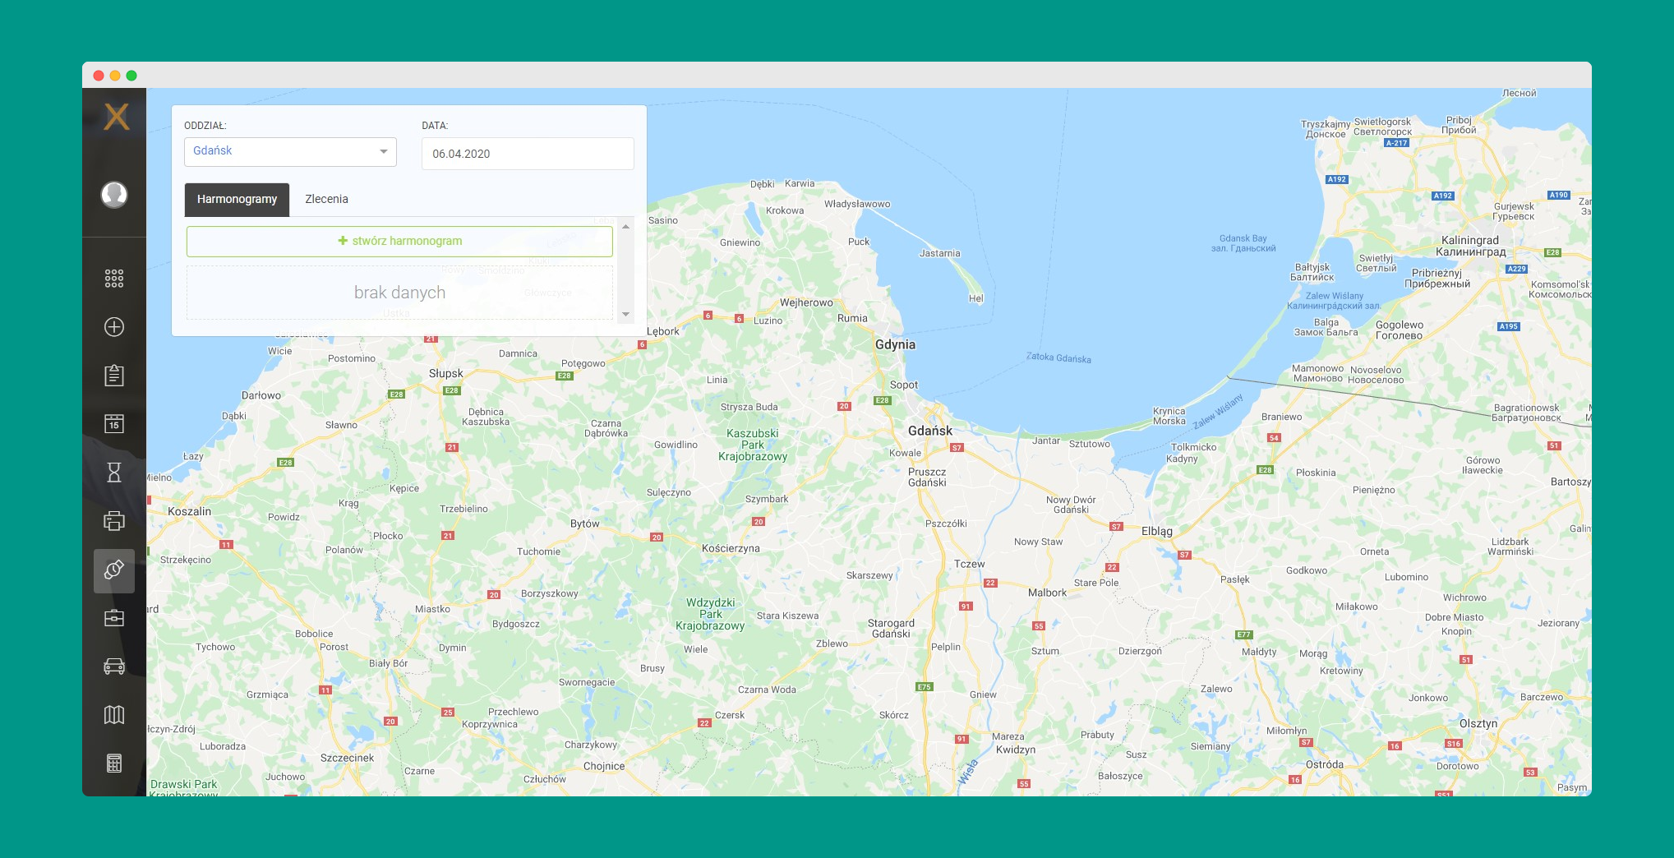Click the Bytów label on the map
The image size is (1674, 858).
click(x=584, y=524)
